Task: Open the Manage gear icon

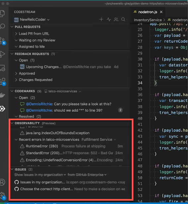Action: (x=3, y=196)
